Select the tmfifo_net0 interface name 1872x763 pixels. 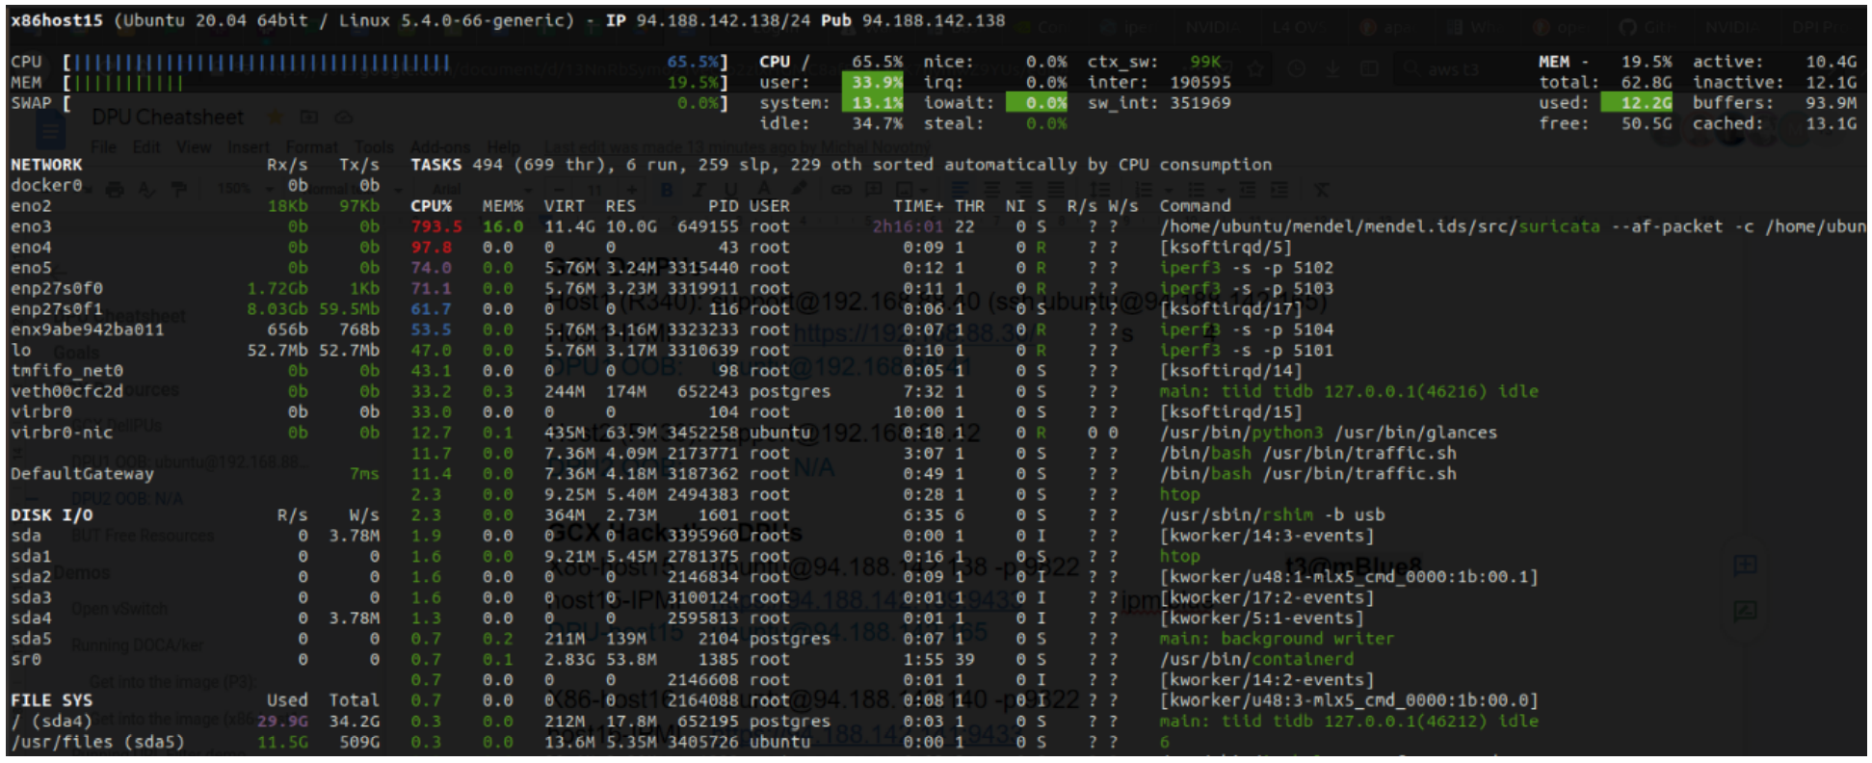coord(67,371)
